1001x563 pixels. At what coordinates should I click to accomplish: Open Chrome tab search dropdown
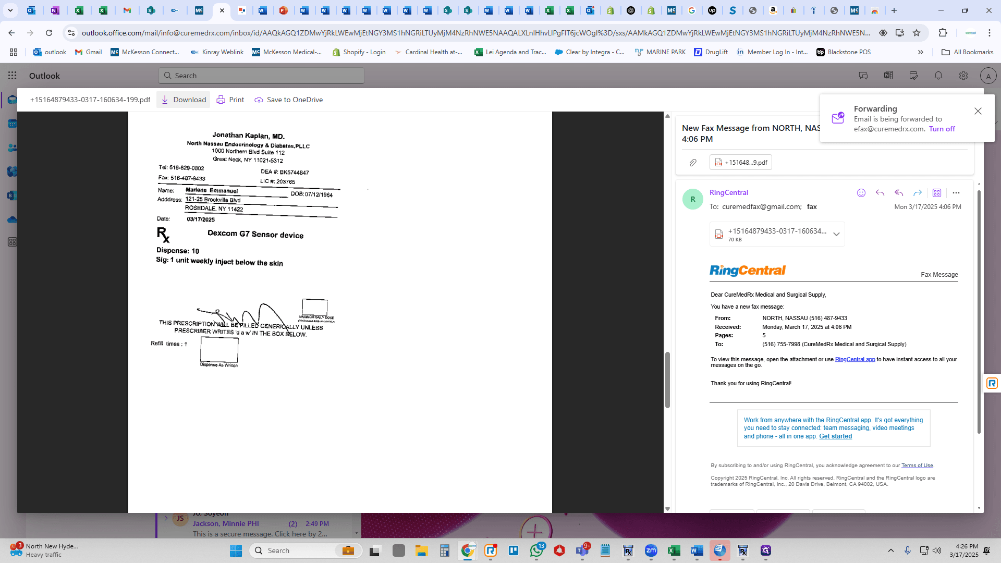[x=10, y=10]
